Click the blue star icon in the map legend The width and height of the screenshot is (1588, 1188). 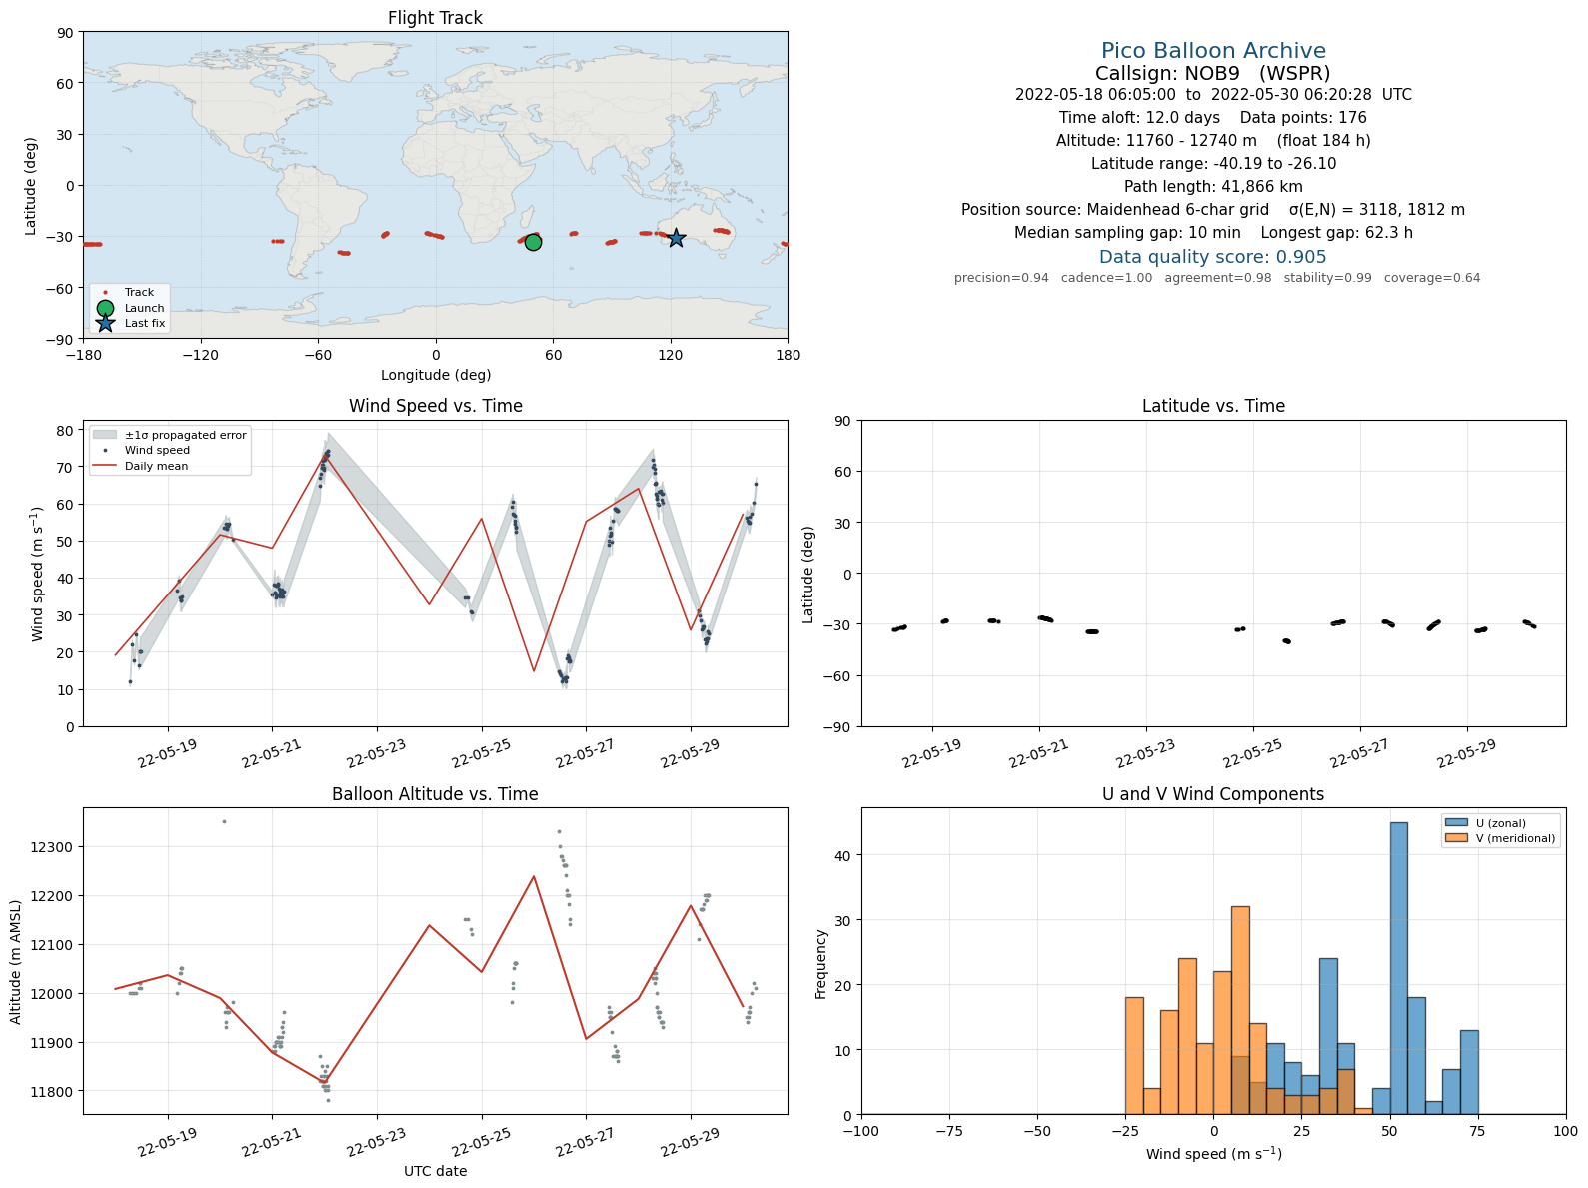[x=105, y=323]
